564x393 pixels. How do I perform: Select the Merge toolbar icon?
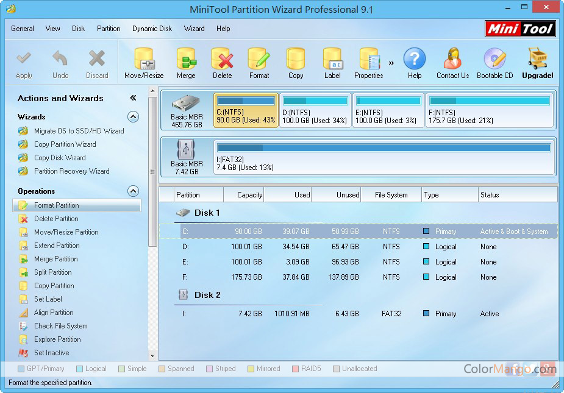pyautogui.click(x=186, y=58)
